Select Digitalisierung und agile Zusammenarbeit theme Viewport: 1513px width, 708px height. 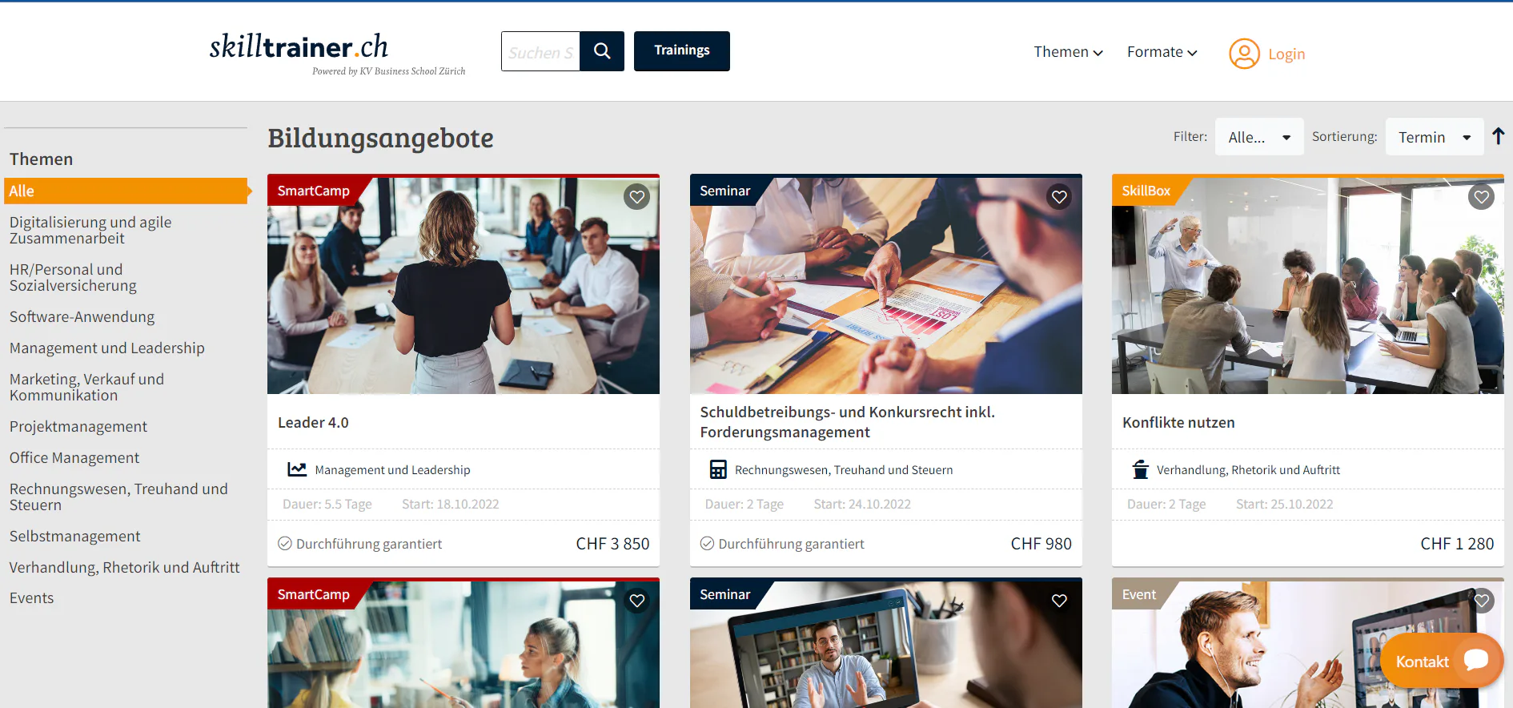coord(90,230)
